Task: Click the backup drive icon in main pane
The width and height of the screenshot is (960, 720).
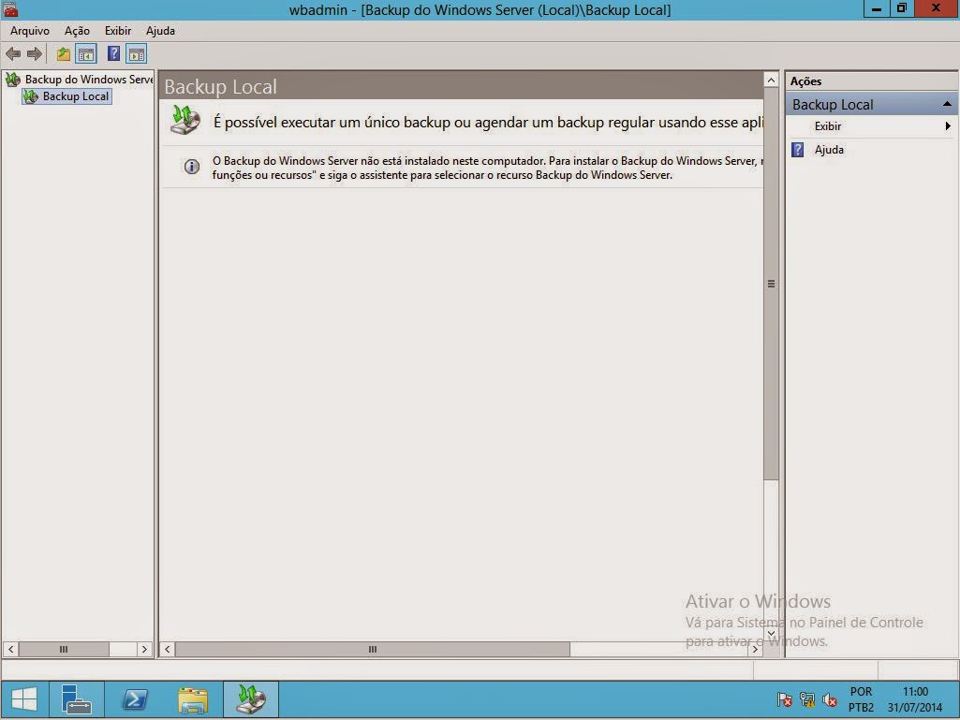Action: [x=185, y=120]
